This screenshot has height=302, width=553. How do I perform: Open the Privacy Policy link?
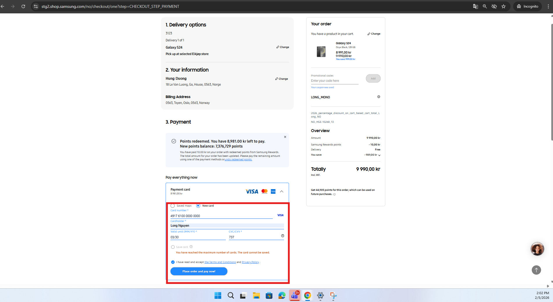250,262
